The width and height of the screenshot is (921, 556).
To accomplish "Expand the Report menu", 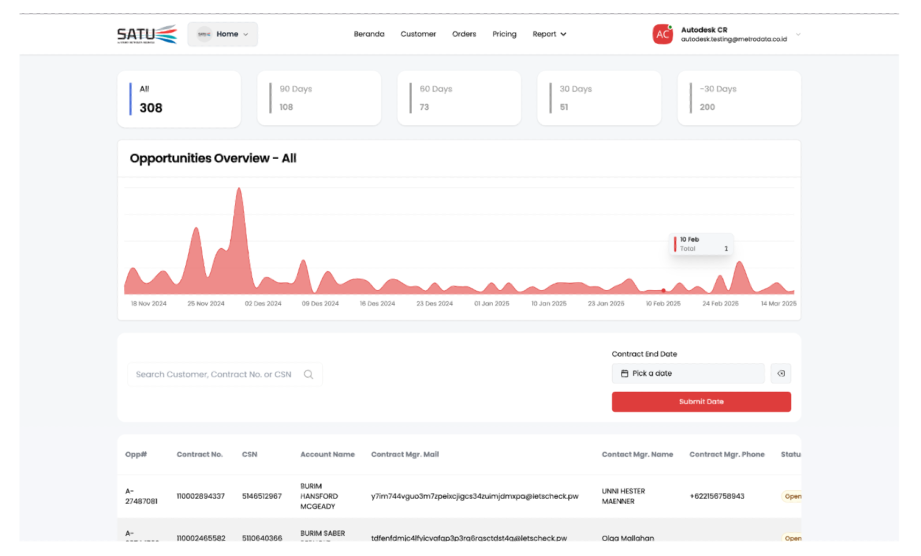I will 549,34.
